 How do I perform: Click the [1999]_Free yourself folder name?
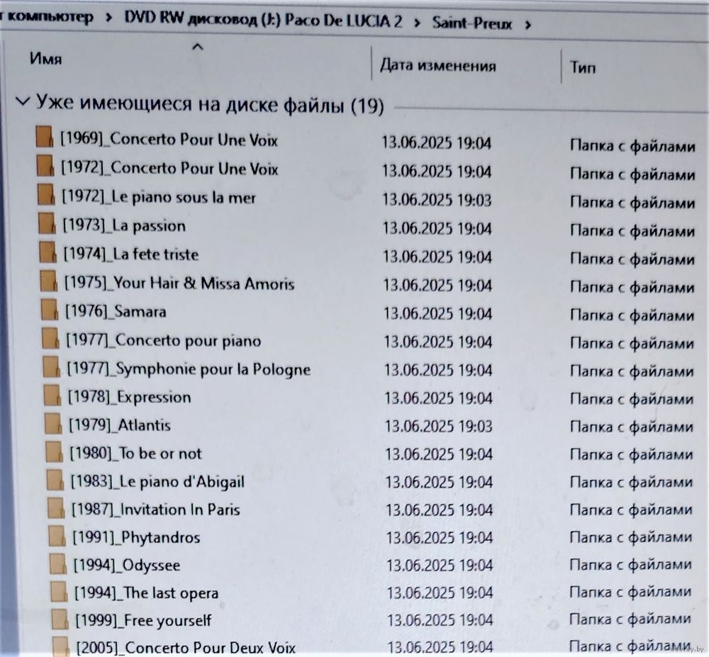(143, 620)
